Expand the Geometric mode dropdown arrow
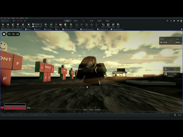 (31, 25)
